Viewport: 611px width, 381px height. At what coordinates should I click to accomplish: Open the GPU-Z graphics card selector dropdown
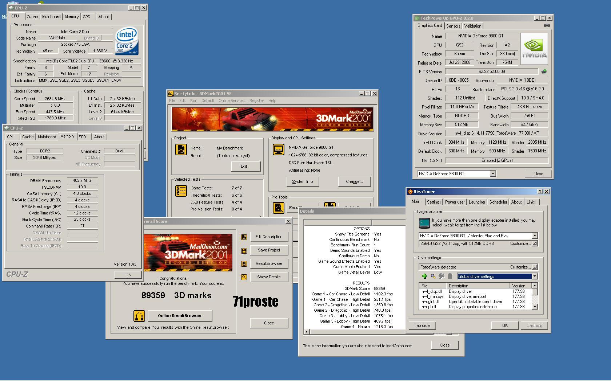493,174
